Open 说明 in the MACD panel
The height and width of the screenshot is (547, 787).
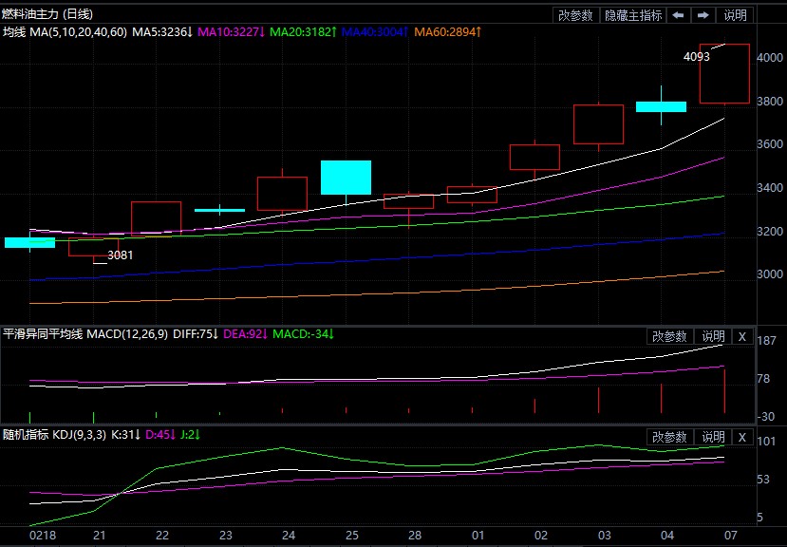[x=713, y=336]
